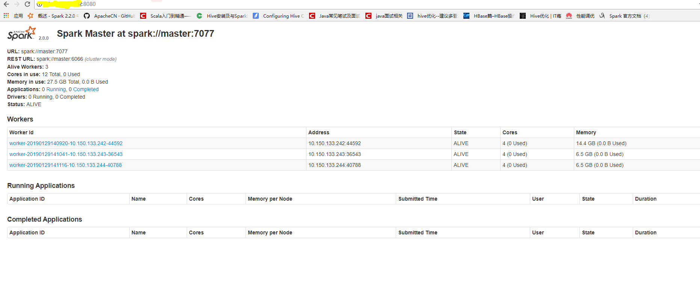Click the Completed Applications section heading
Viewport: 700px width, 282px height.
click(44, 219)
